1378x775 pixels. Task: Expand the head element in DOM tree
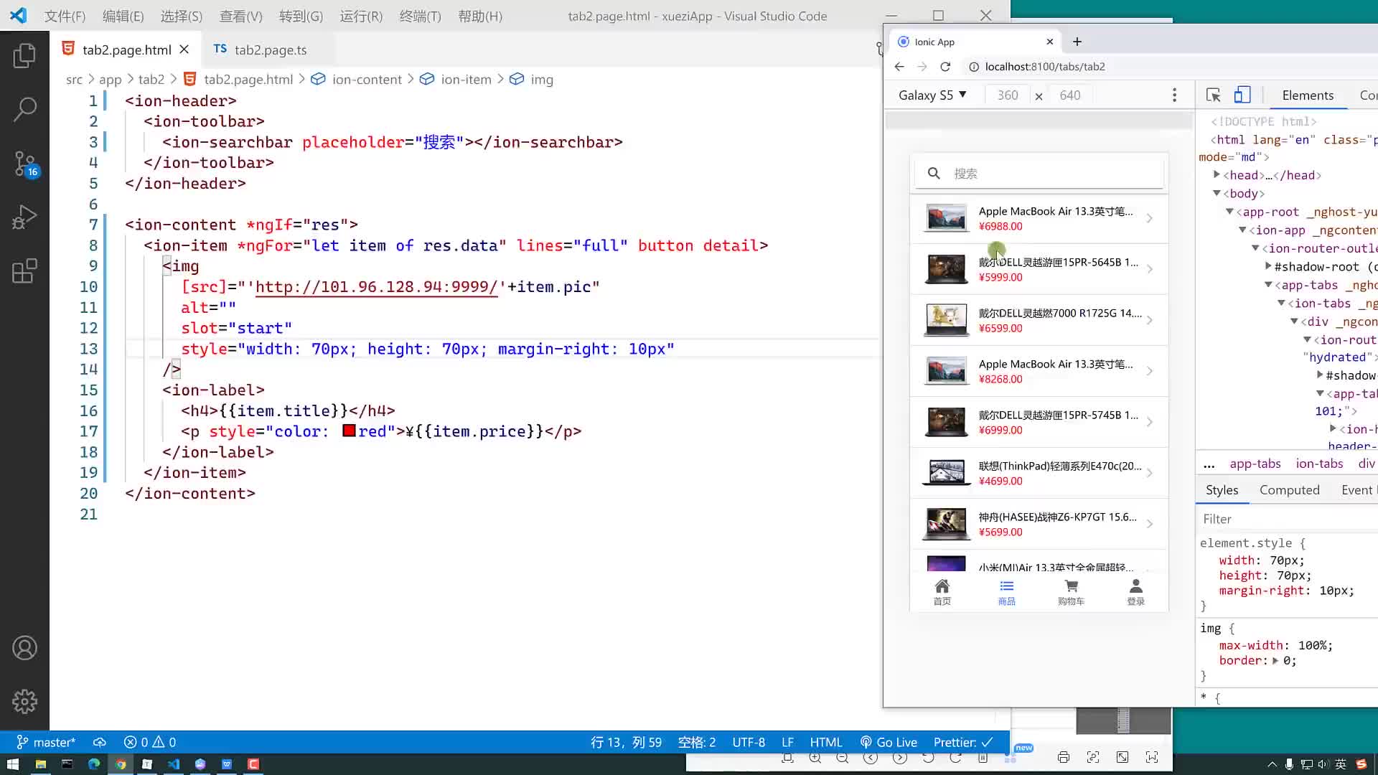coord(1217,174)
